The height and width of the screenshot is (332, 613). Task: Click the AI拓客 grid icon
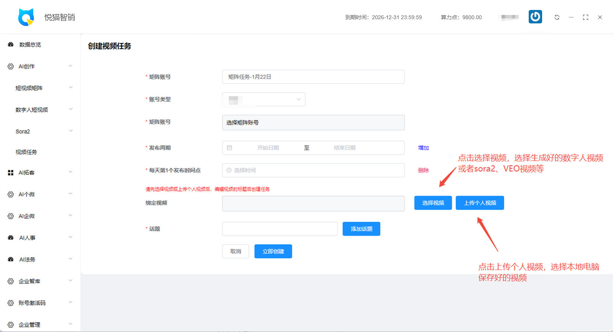11,173
